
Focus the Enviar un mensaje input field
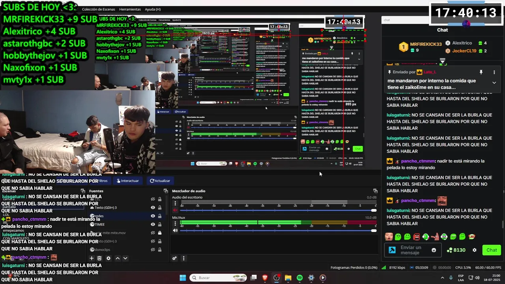tap(413, 250)
